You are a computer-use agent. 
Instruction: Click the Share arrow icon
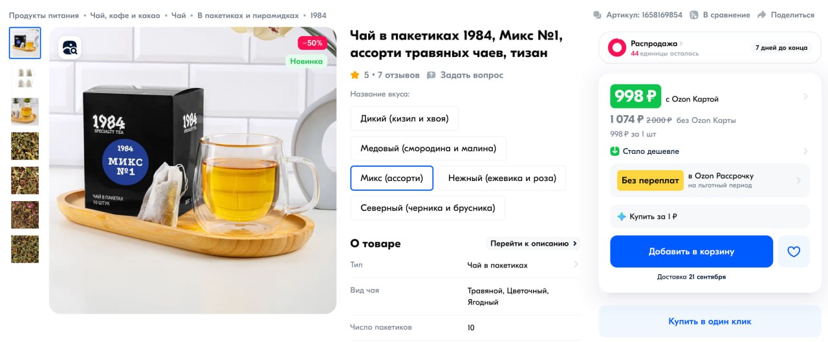click(x=761, y=15)
